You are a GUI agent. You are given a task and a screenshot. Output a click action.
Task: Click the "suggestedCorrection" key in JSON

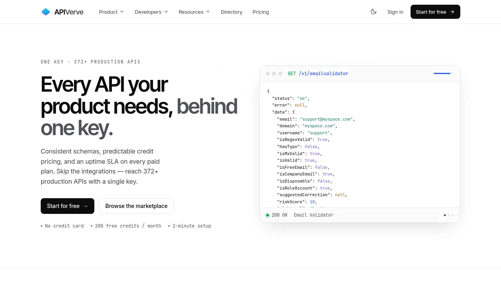303,195
